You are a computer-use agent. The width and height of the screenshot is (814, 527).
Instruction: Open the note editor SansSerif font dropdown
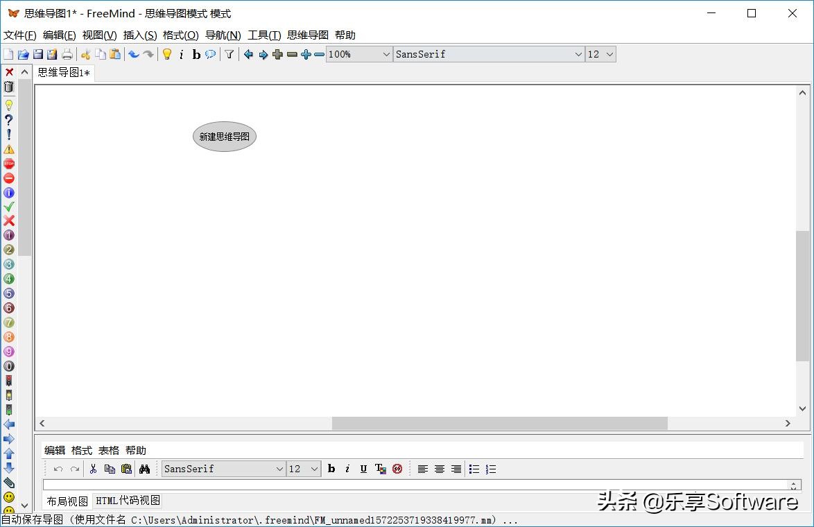[224, 469]
